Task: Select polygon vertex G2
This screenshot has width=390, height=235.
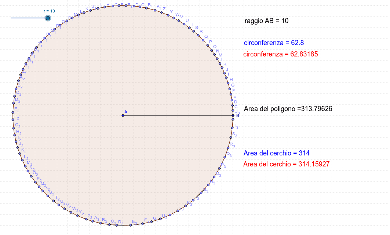Action: 14,128
